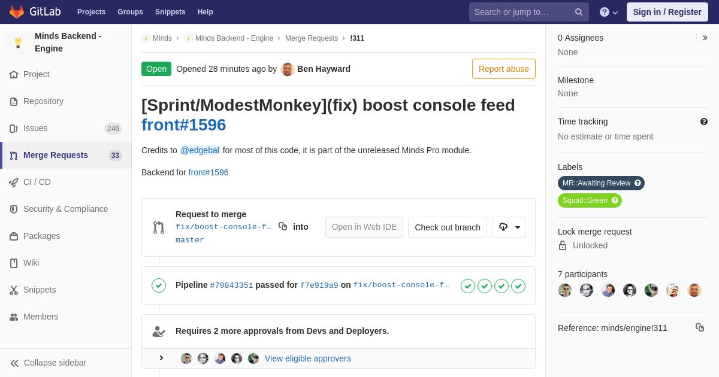Open the MR::Awaiting Review label

click(x=597, y=183)
